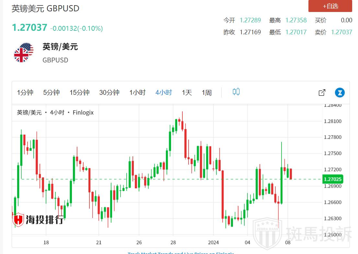The image size is (358, 254).
Task: Click the 英镑美元 GBPUSD page title
Action: (46, 8)
